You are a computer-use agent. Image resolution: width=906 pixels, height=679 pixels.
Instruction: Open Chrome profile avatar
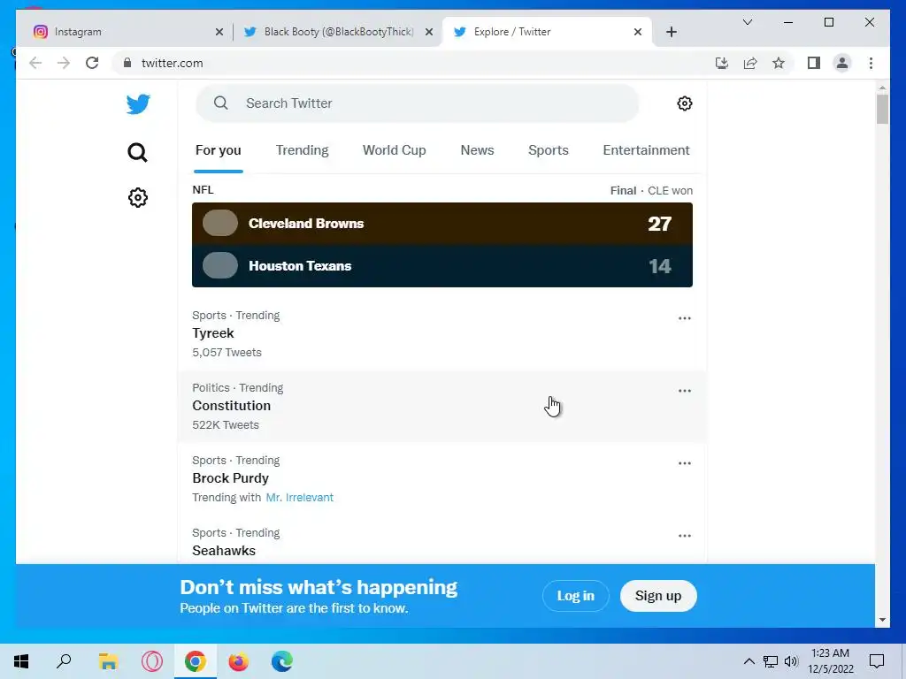pos(842,63)
